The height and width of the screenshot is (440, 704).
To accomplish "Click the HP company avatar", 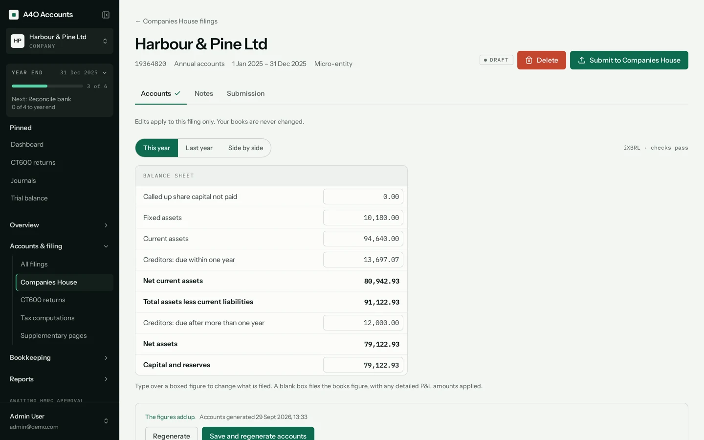I will coord(18,41).
